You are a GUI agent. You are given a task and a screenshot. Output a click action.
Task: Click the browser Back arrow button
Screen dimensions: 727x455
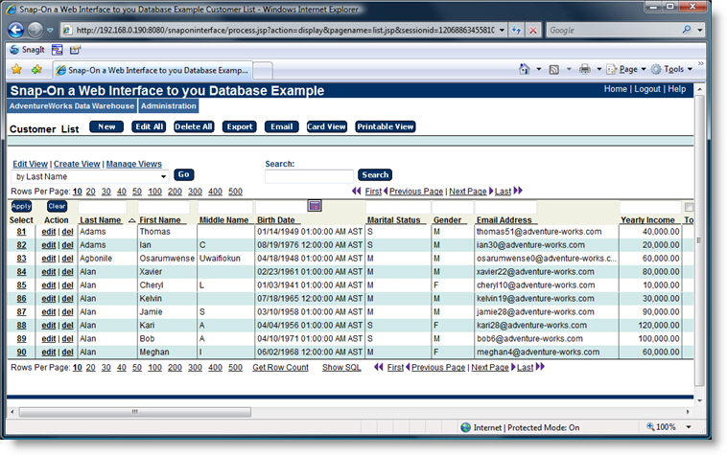click(15, 30)
